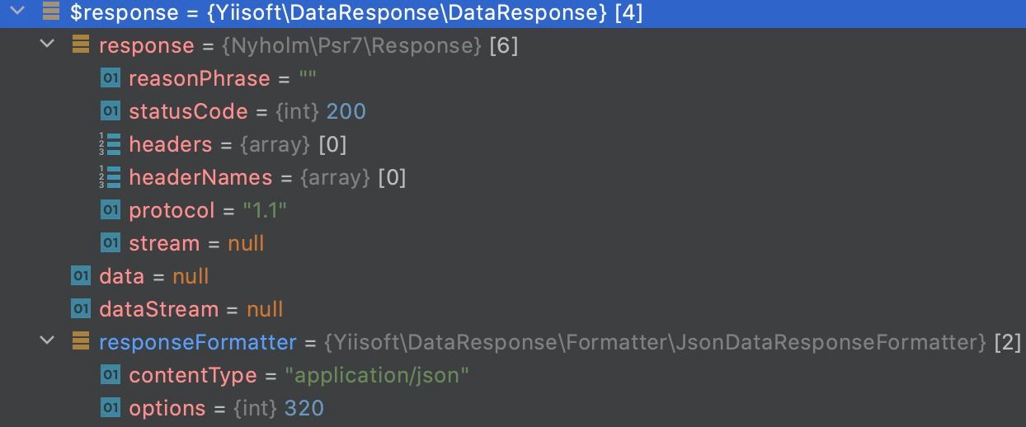
Task: Select the headerNames array row
Action: tap(513, 177)
